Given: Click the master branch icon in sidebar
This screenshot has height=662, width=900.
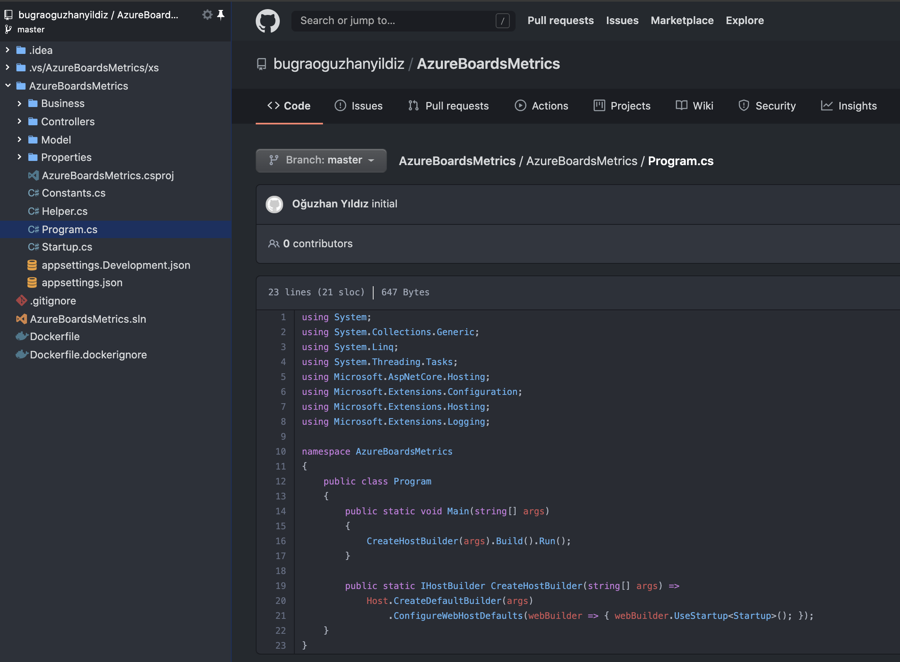Looking at the screenshot, I should tap(8, 29).
